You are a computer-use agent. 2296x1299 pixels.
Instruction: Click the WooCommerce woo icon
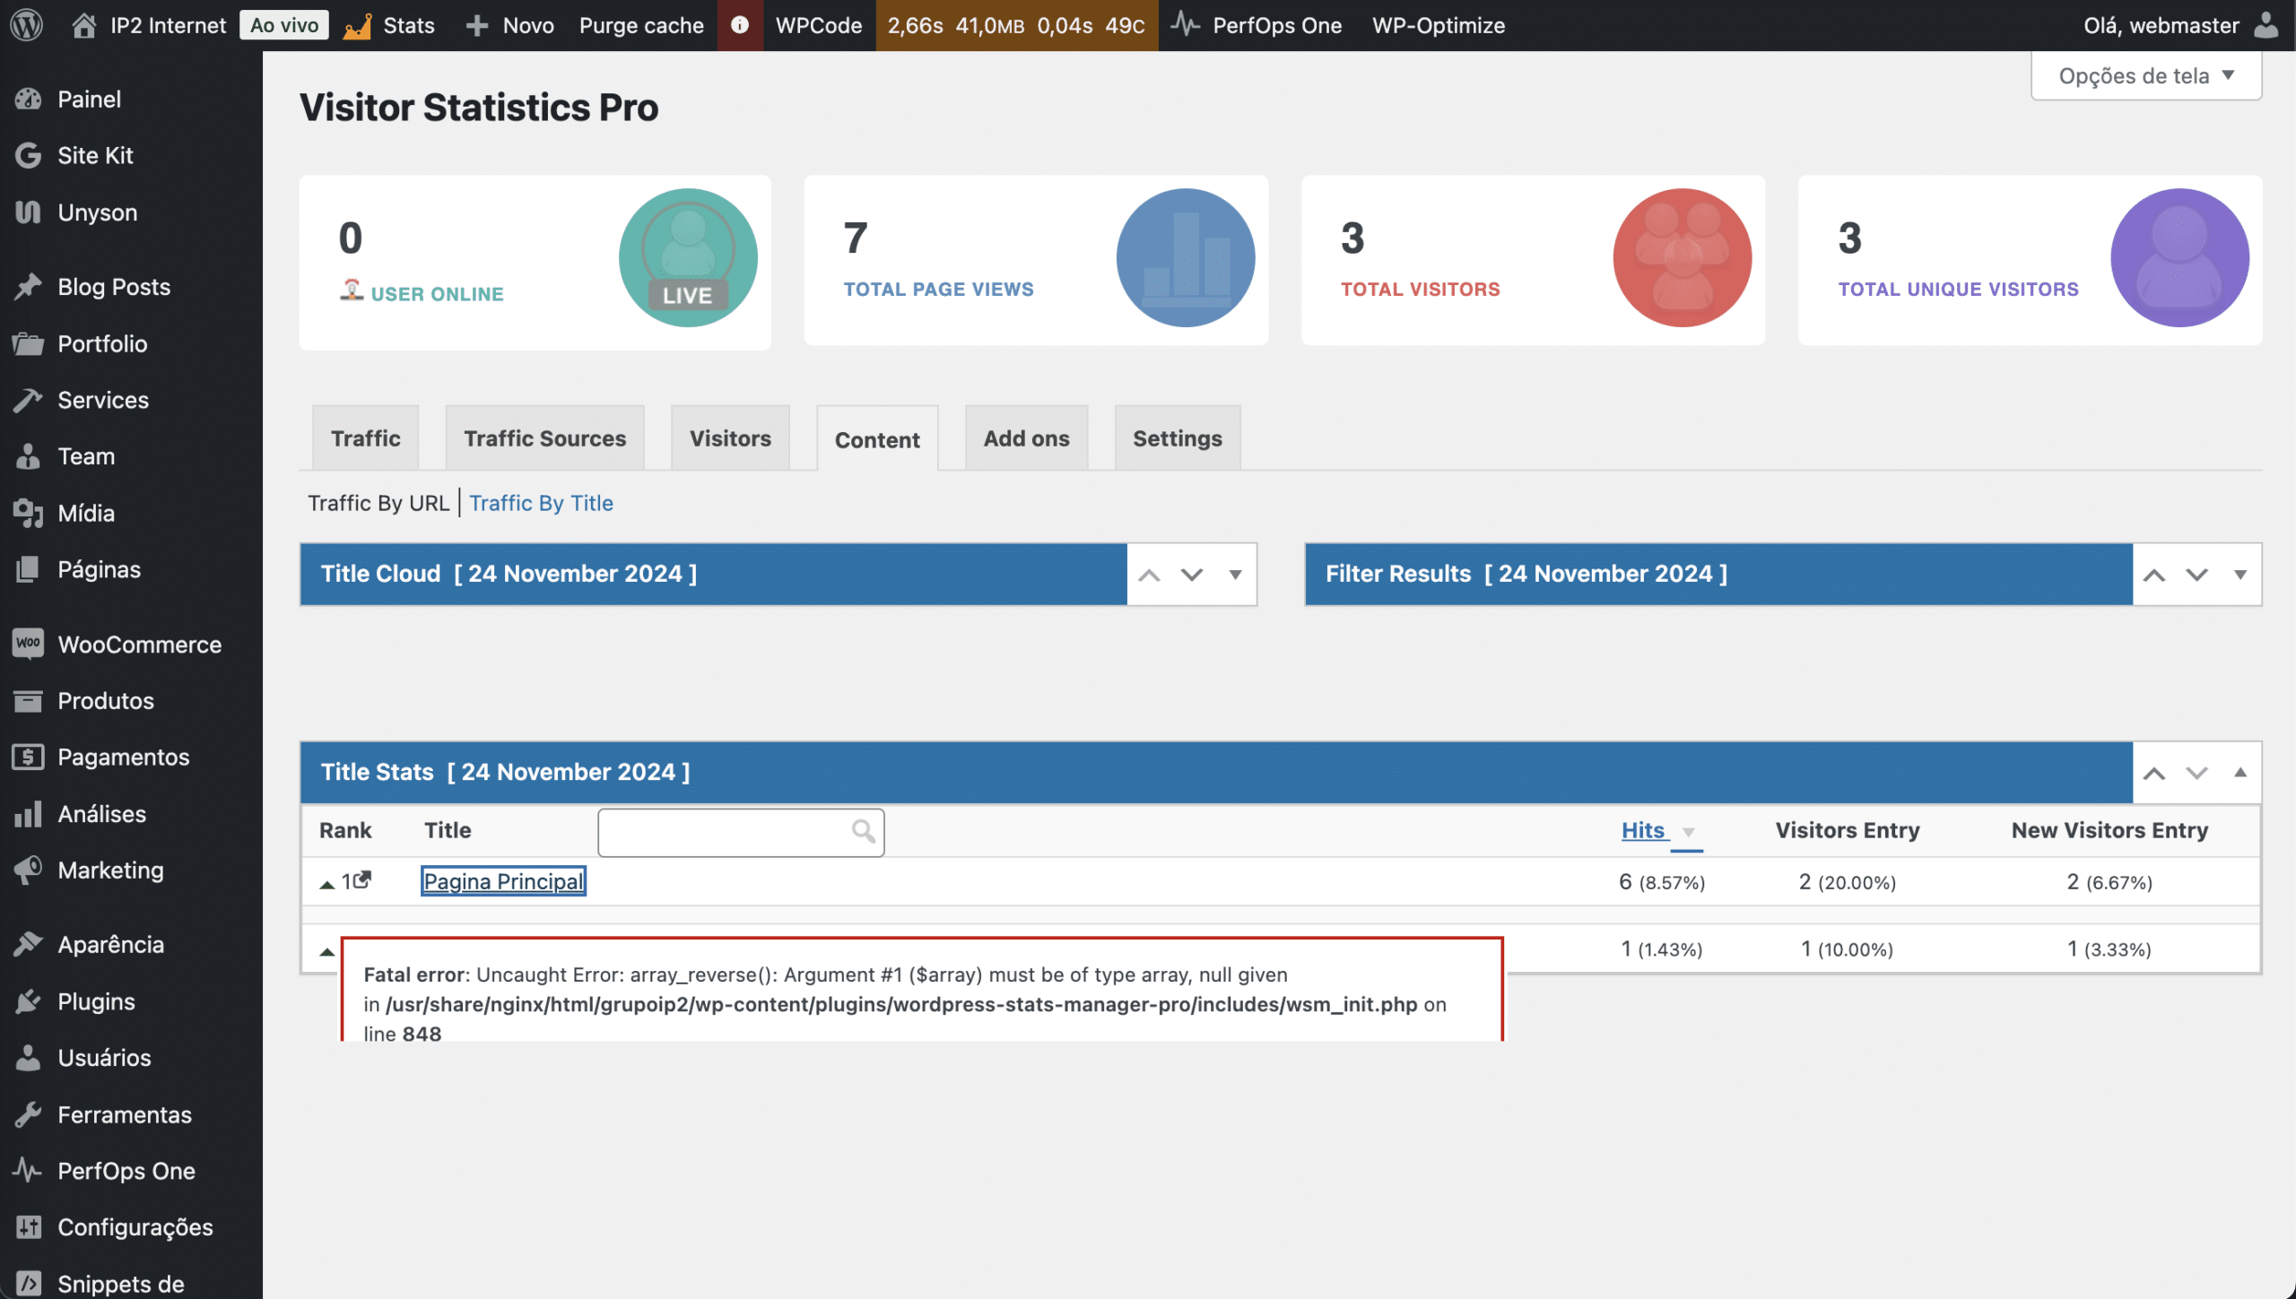[29, 644]
